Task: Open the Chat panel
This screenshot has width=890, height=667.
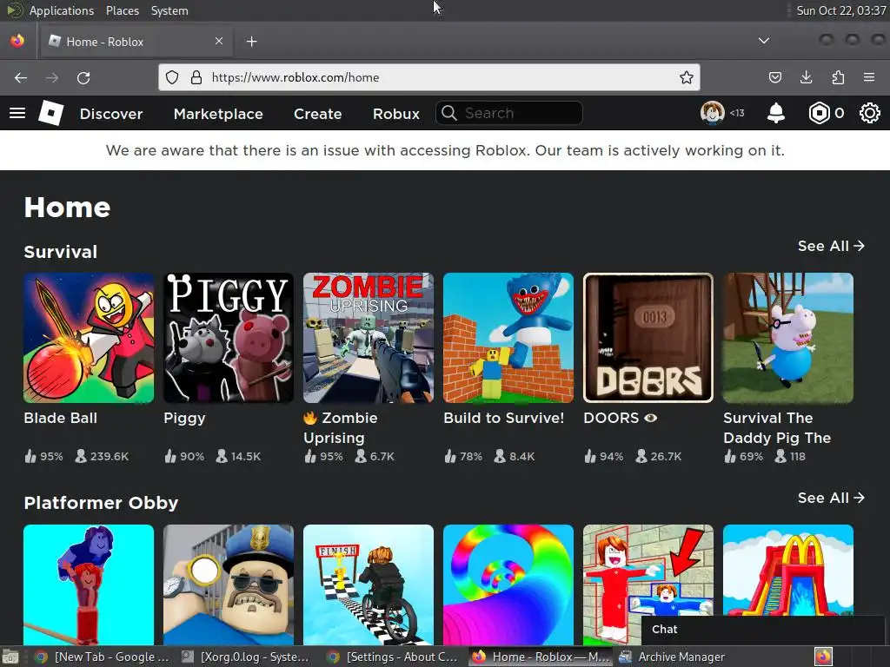Action: [x=762, y=629]
